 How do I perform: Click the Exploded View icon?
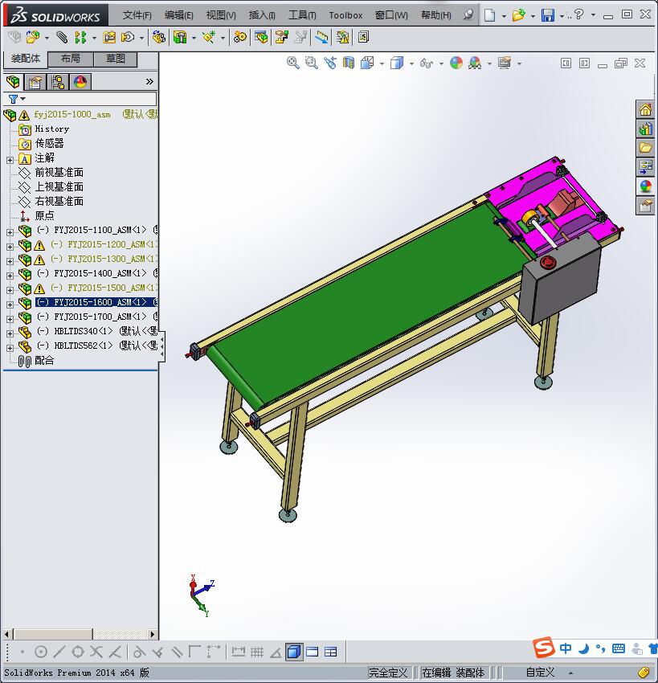[x=281, y=38]
